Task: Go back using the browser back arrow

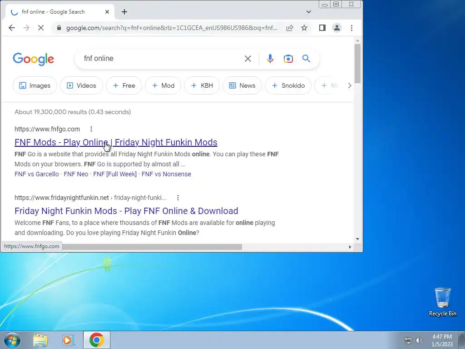Action: coord(11,28)
